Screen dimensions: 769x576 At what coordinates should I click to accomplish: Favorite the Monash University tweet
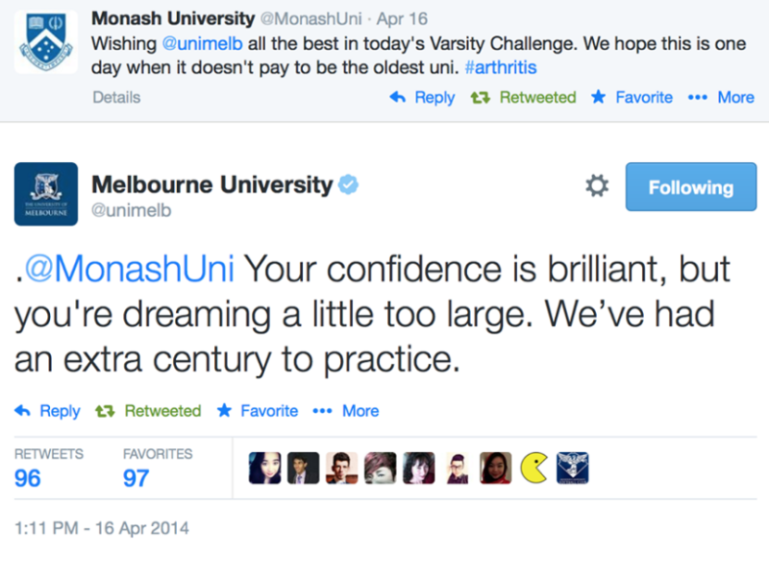coord(633,97)
